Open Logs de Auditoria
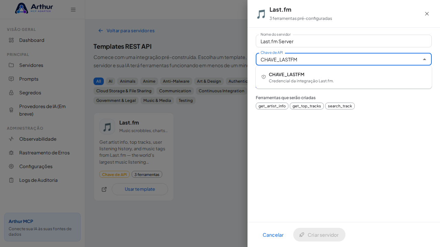Viewport: 440px width, 247px height. click(x=42, y=180)
